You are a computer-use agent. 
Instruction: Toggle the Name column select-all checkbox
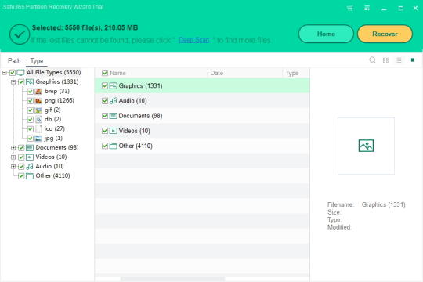coord(105,73)
